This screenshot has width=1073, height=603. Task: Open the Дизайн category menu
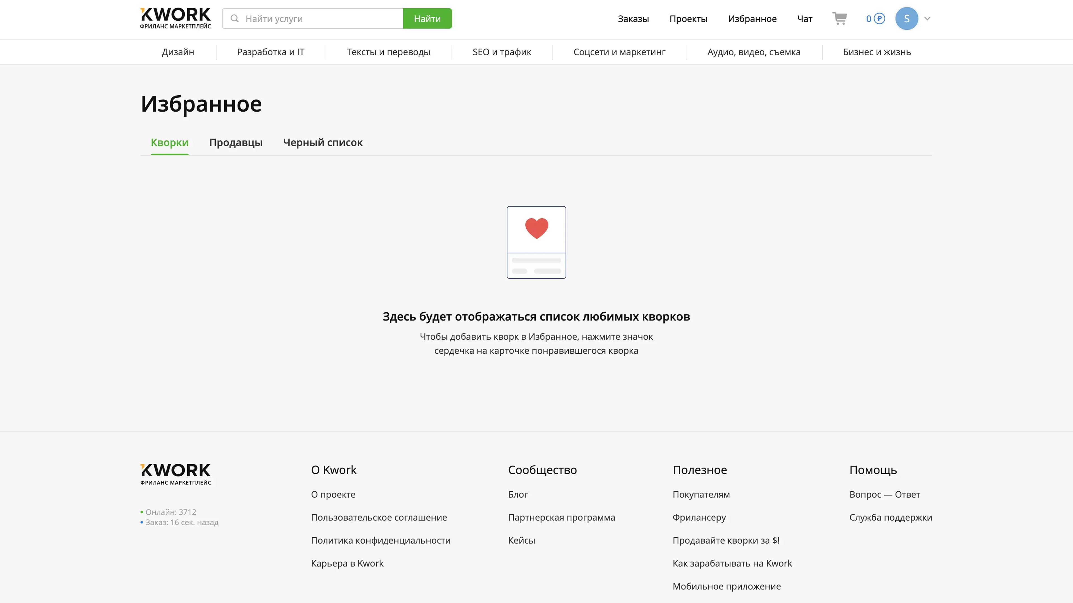(178, 52)
